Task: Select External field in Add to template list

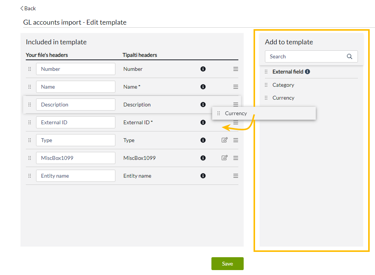Action: point(288,72)
